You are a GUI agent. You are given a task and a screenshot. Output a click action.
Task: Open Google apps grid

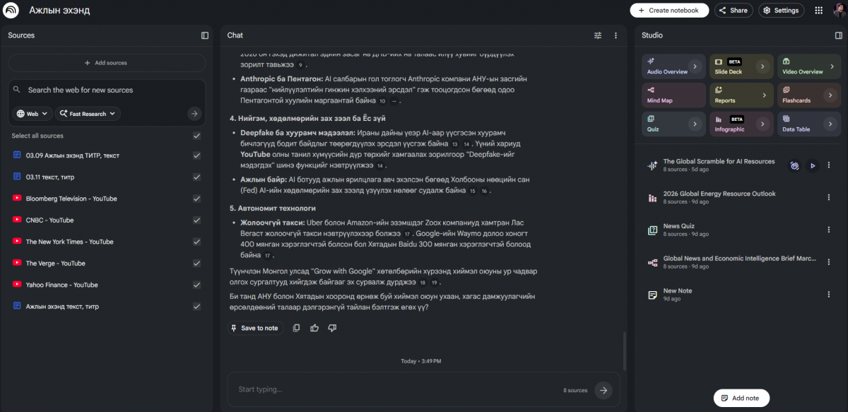(x=819, y=11)
